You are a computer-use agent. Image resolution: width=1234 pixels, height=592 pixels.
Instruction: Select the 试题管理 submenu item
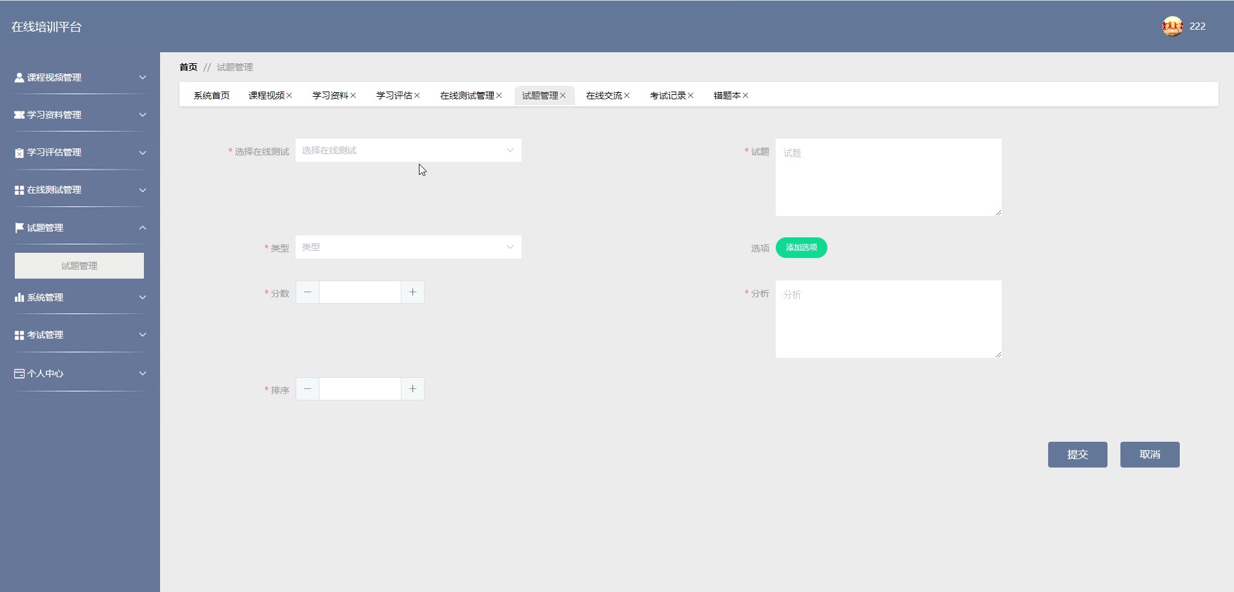click(79, 266)
